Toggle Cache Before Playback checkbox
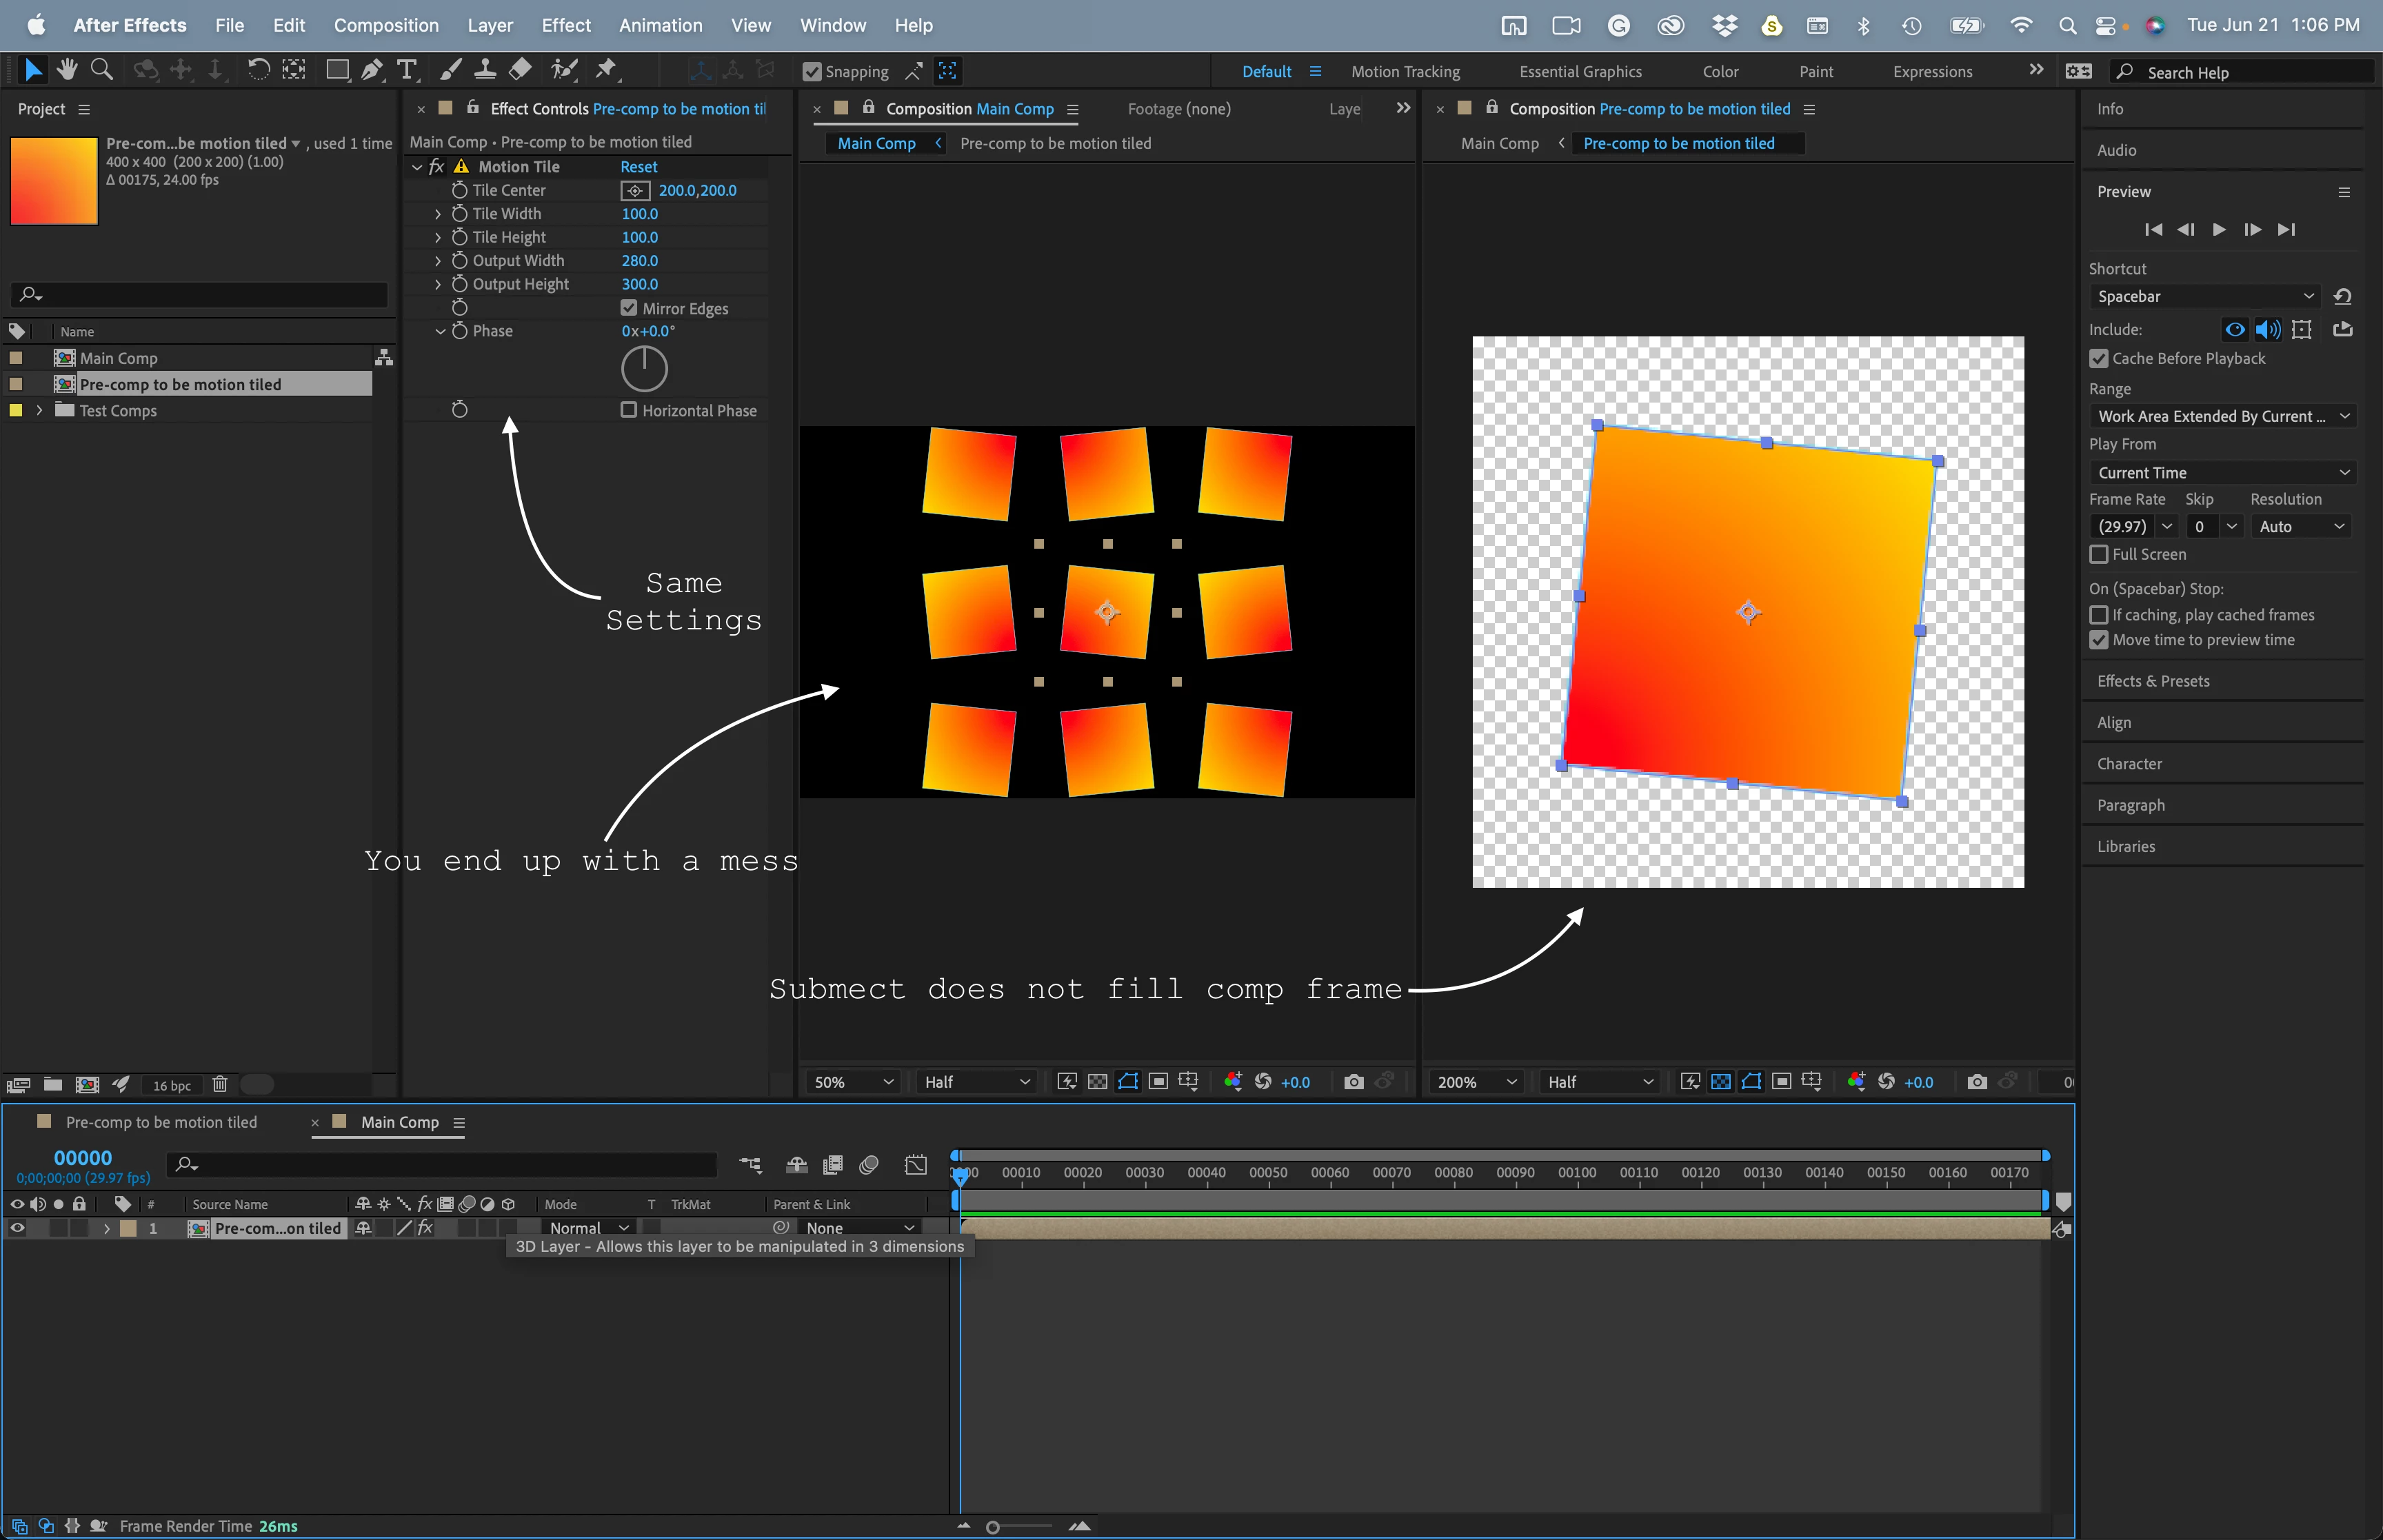Image resolution: width=2383 pixels, height=1540 pixels. click(x=2099, y=358)
